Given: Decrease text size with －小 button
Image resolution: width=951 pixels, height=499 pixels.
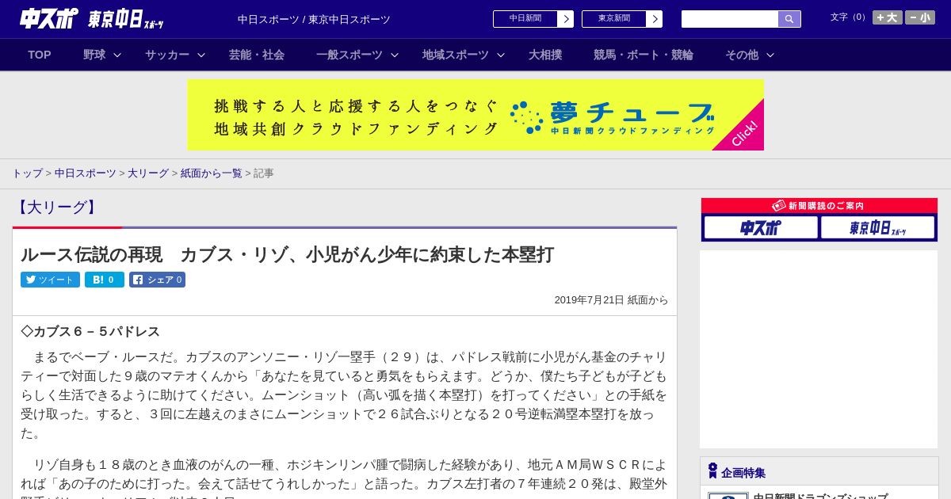Looking at the screenshot, I should [920, 17].
